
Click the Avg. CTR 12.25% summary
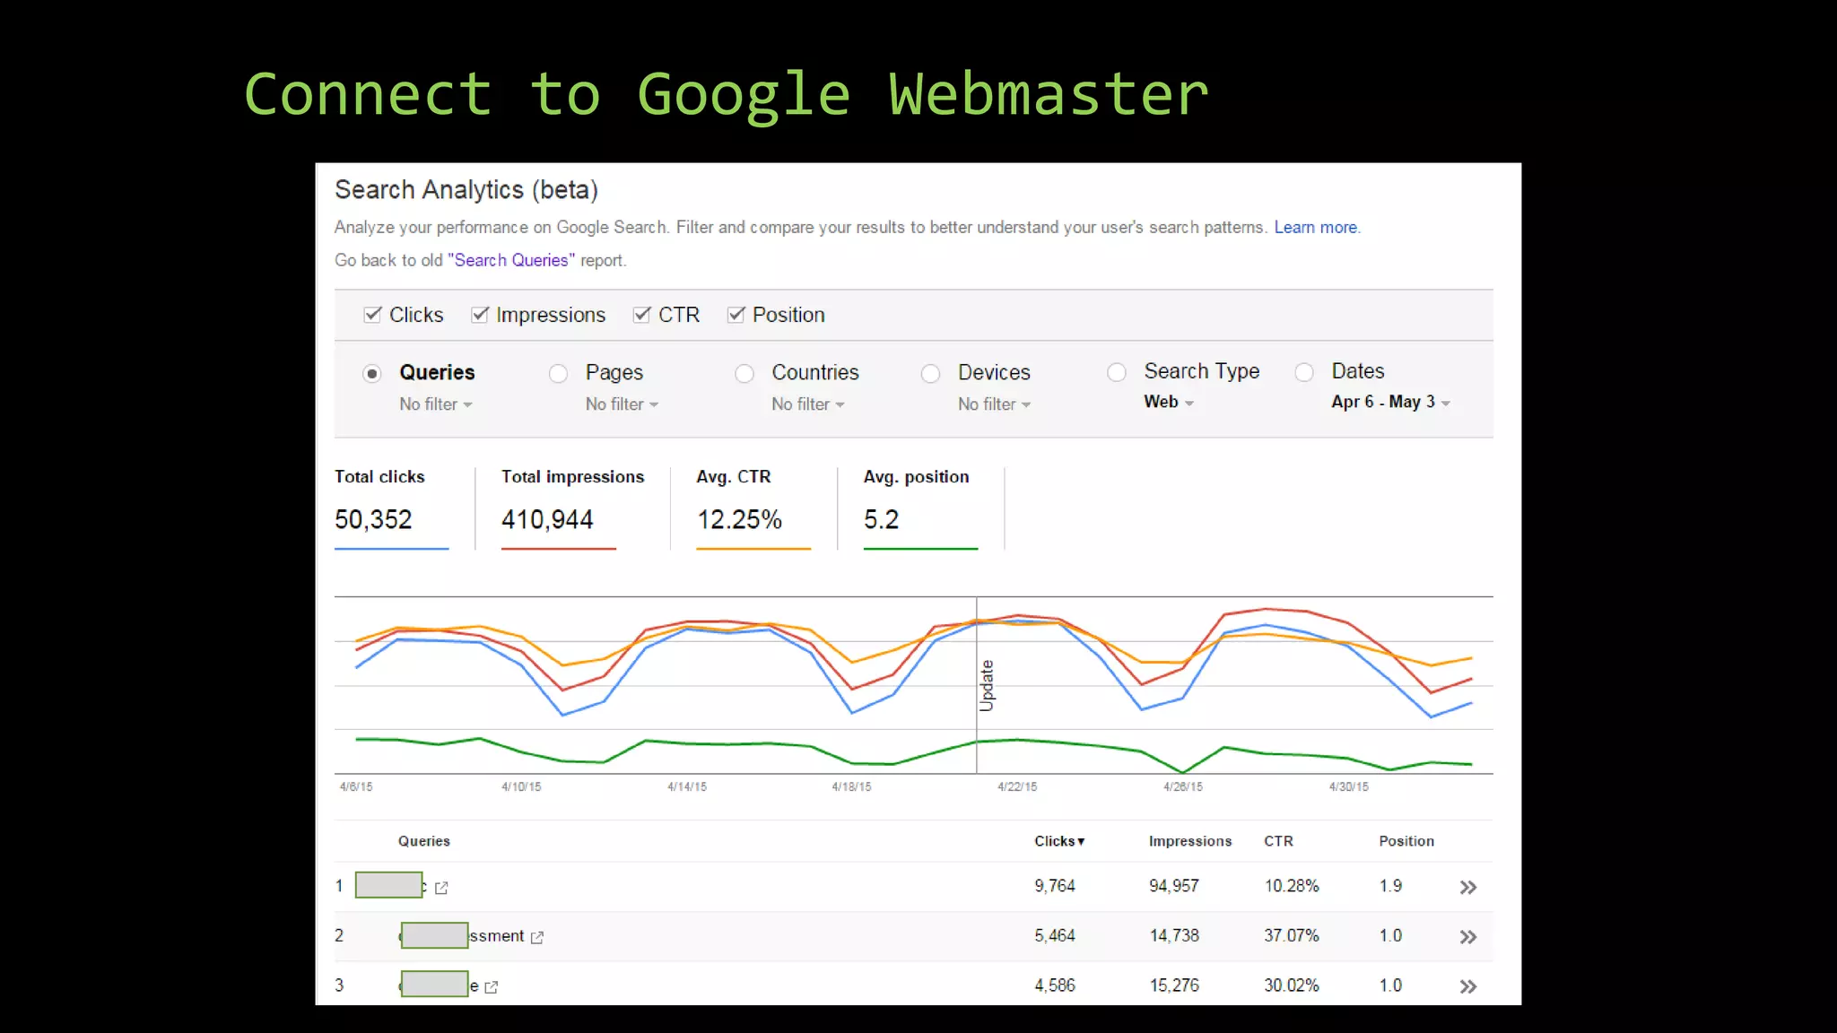pos(753,508)
